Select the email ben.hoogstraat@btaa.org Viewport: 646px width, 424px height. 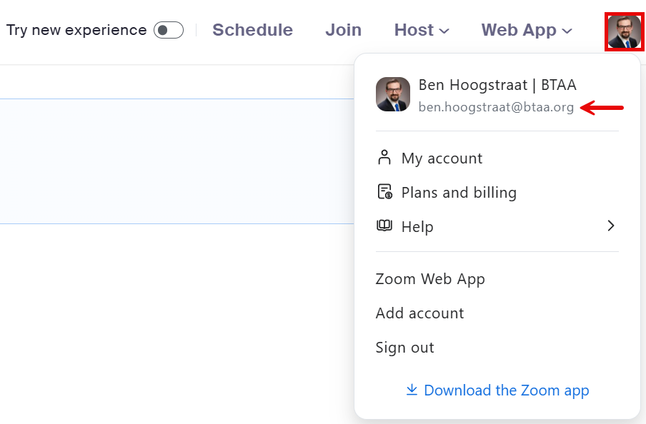coord(496,107)
